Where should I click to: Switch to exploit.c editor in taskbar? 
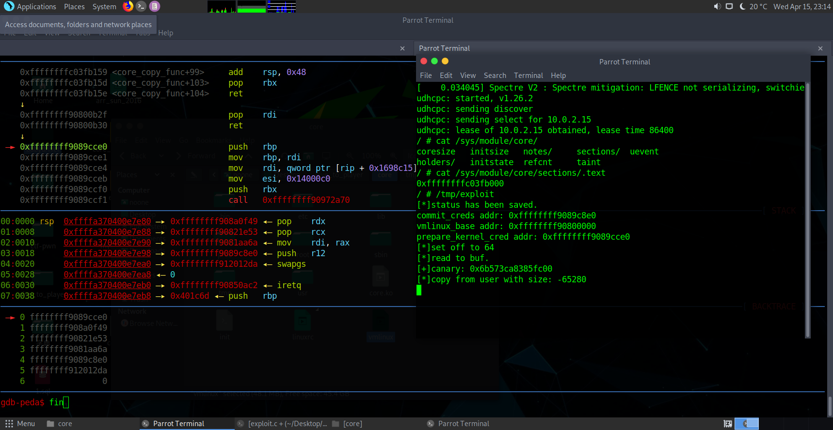[282, 424]
